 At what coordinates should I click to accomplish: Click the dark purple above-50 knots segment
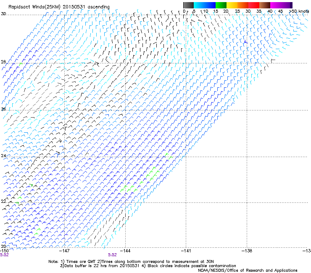[x=291, y=5]
